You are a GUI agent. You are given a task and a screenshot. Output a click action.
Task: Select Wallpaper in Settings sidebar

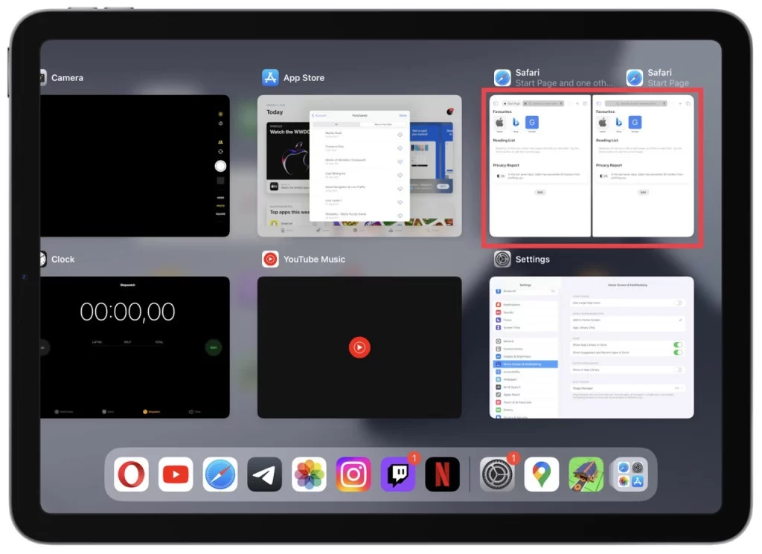(x=526, y=379)
